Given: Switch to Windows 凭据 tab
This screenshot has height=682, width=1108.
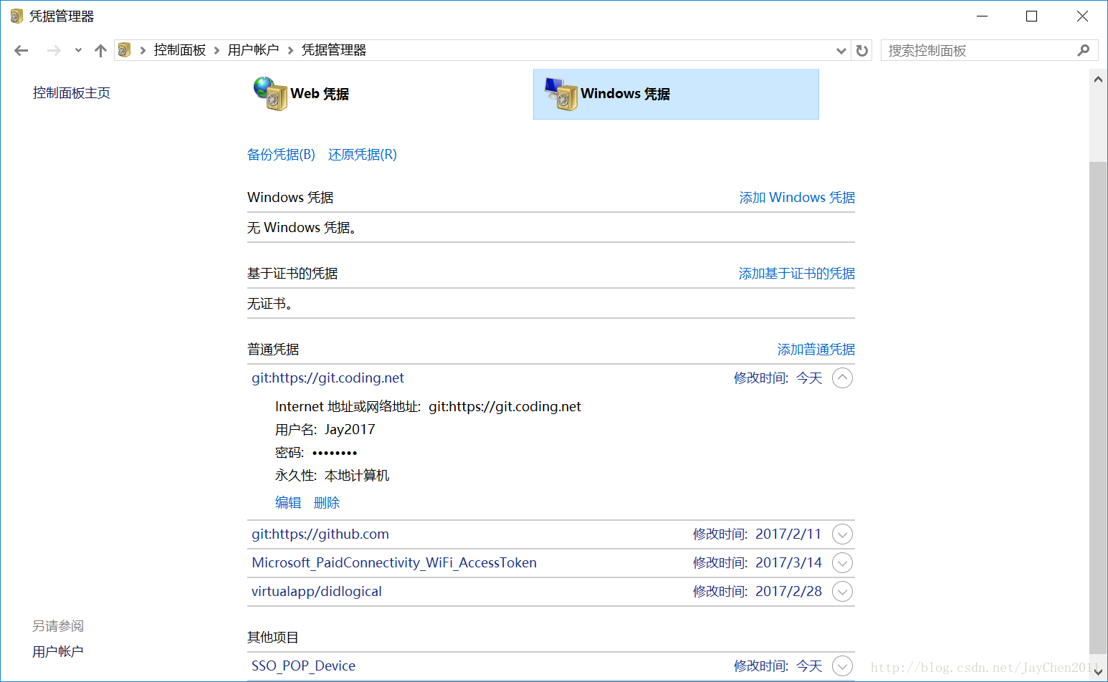Looking at the screenshot, I should tap(676, 94).
